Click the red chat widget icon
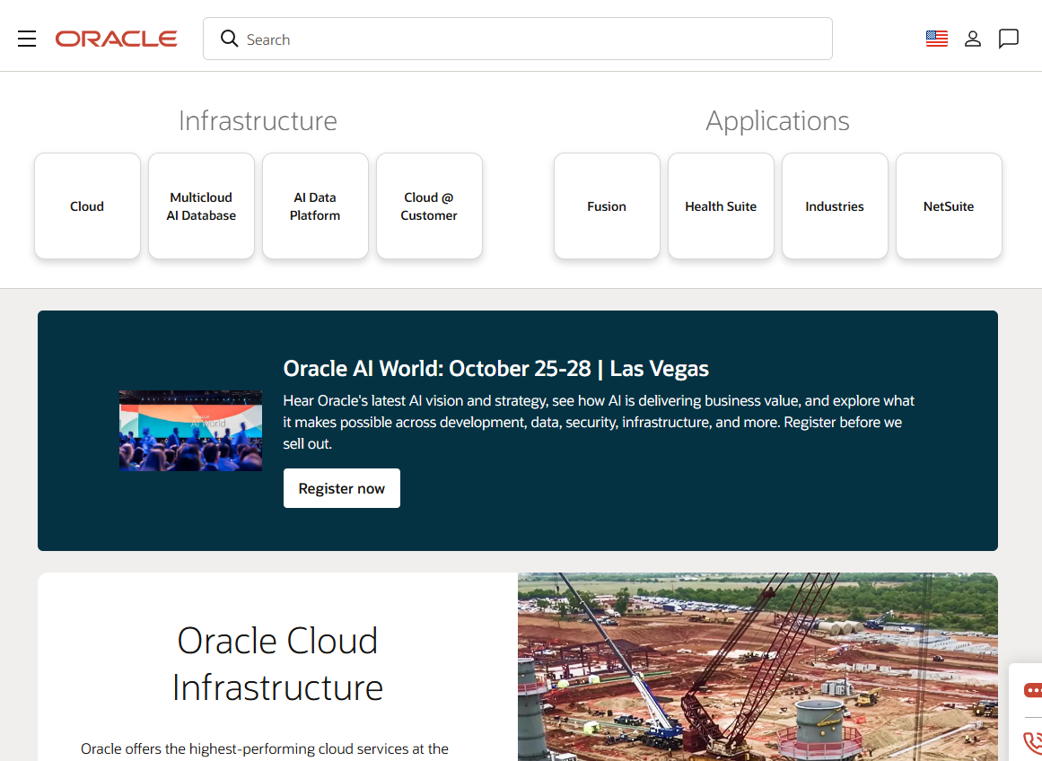 tap(1033, 690)
